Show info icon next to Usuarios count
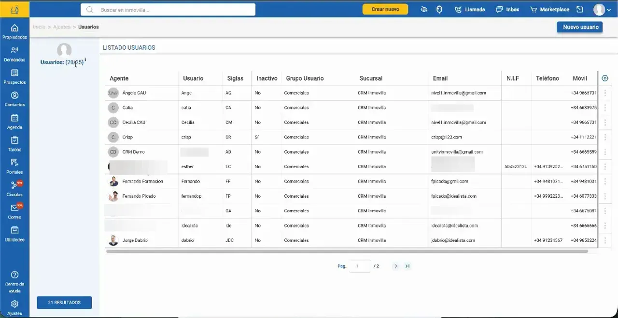This screenshot has width=618, height=318. pos(85,60)
